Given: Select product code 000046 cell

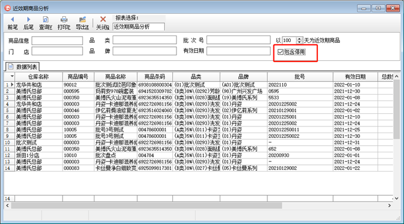Looking at the screenshot, I should coord(78,110).
